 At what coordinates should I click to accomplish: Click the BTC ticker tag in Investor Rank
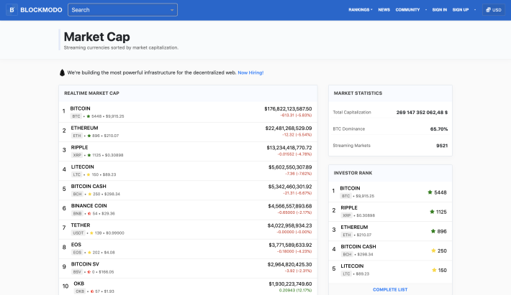pos(345,196)
